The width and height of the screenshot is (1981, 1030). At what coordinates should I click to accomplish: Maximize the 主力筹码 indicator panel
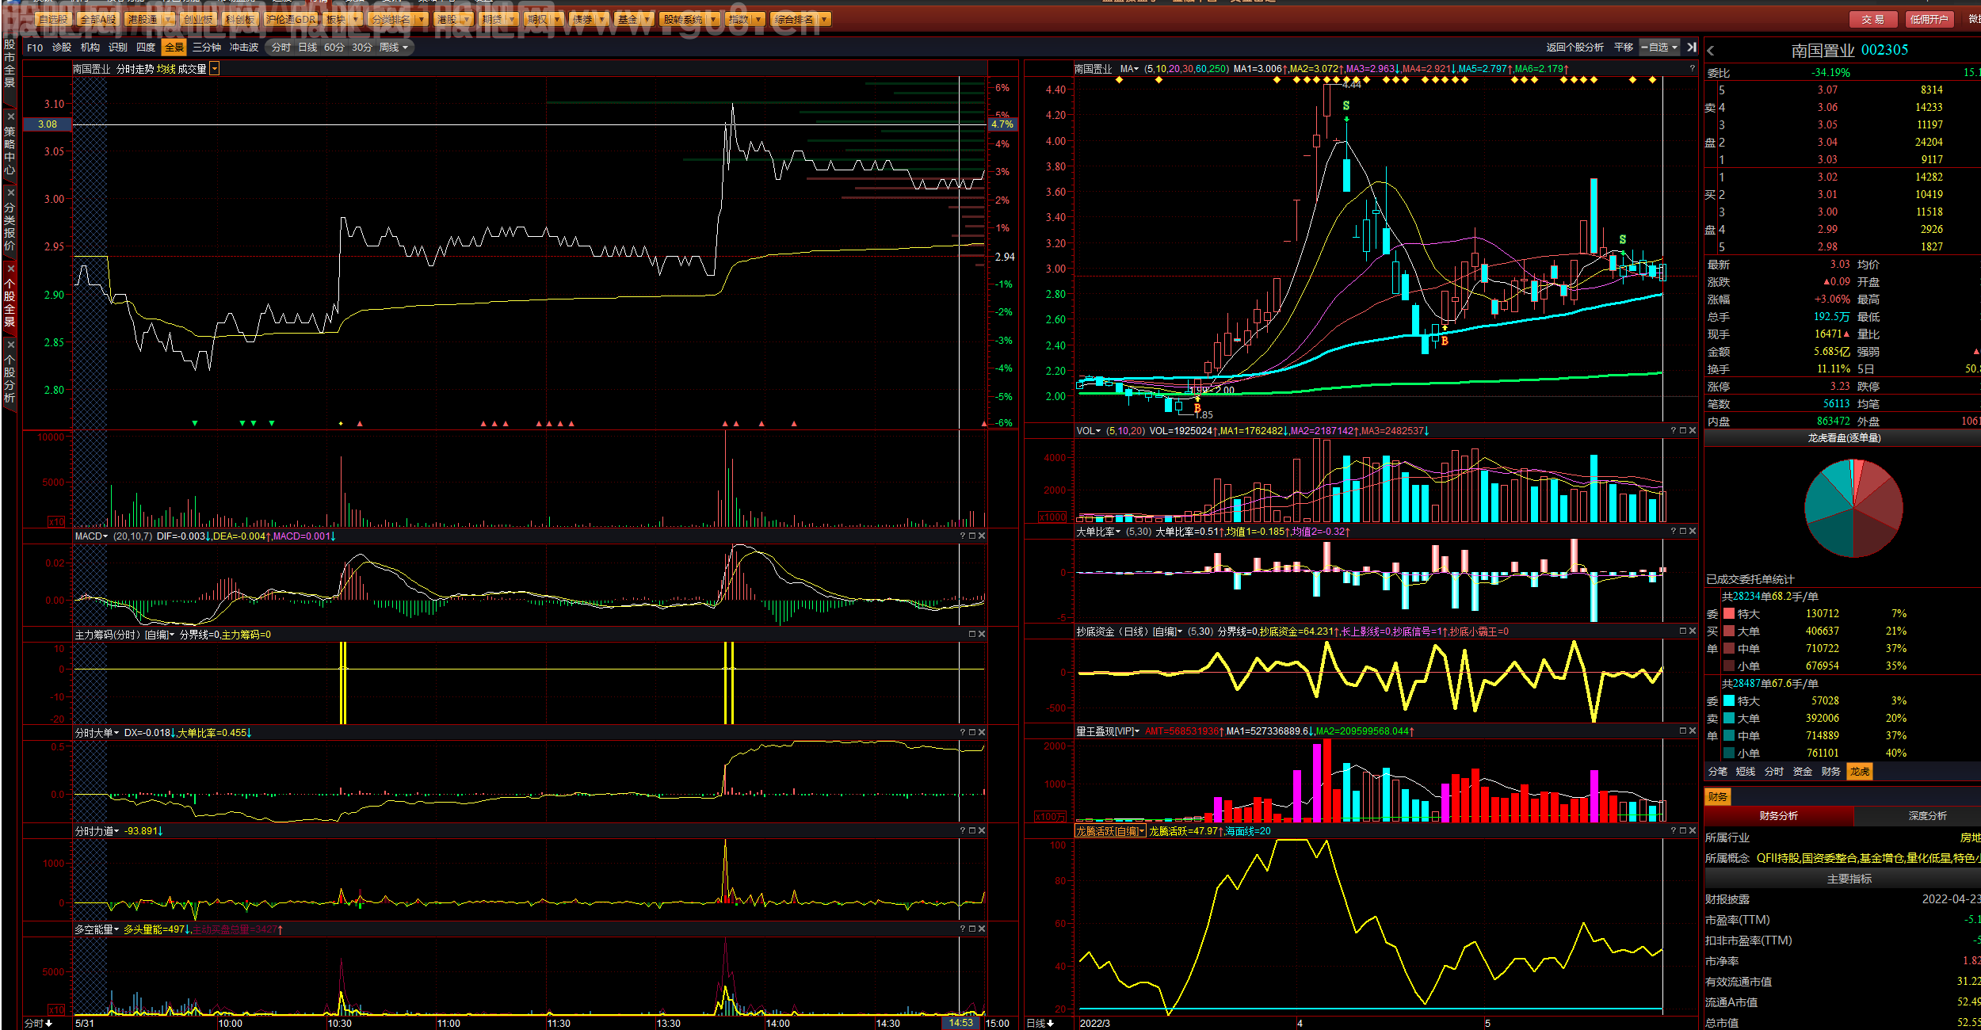pos(972,635)
